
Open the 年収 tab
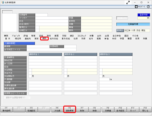tap(114, 39)
